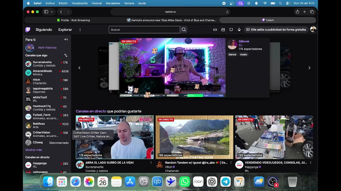Open WhatsApp from the Dock
Image resolution: width=341 pixels, height=191 pixels.
[185, 182]
